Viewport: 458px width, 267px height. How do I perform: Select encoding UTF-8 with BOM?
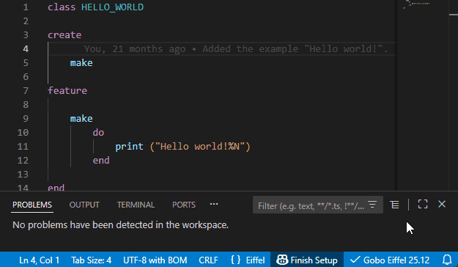coord(155,260)
